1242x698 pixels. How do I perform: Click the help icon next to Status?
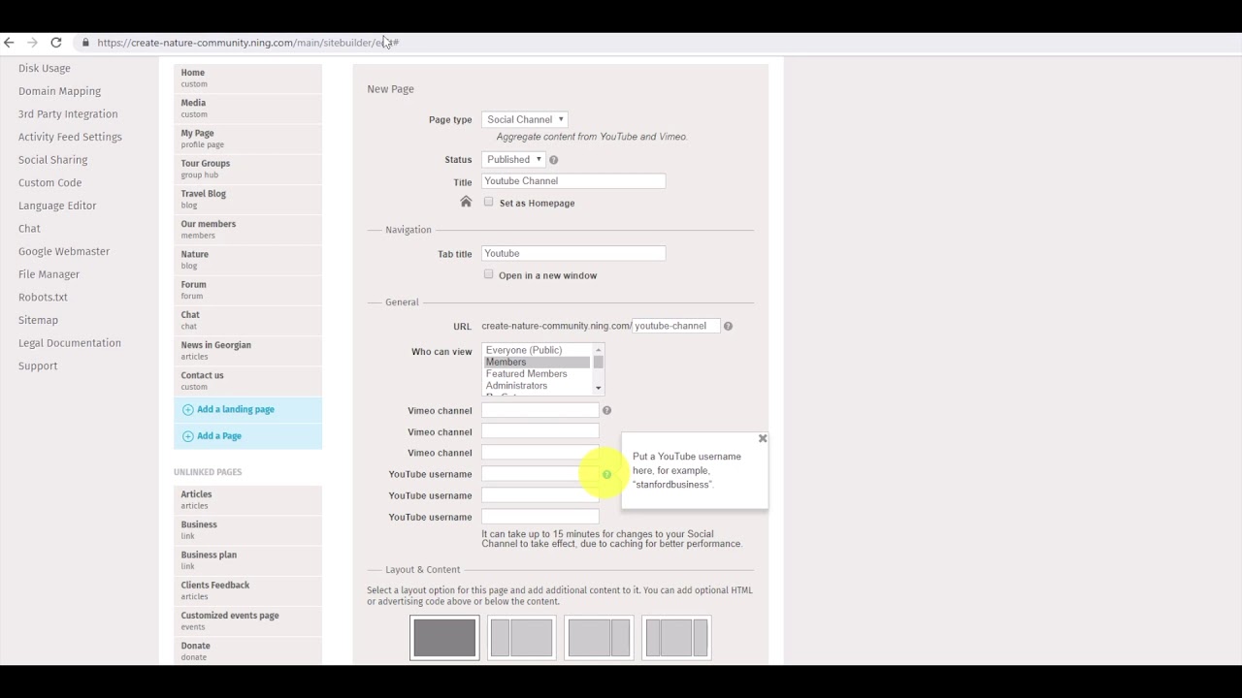point(554,160)
